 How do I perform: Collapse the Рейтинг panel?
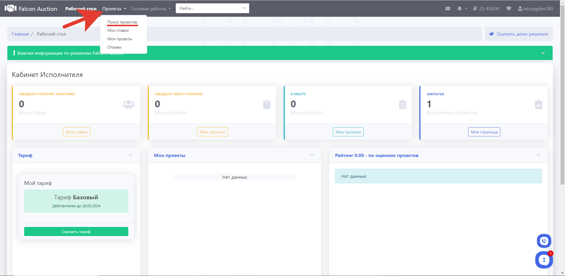click(x=538, y=155)
